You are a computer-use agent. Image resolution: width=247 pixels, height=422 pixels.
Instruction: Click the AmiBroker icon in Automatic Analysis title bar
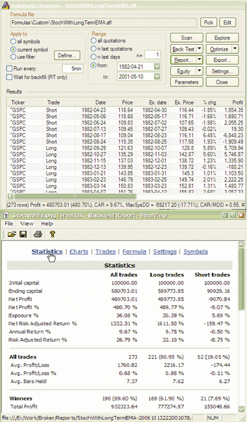point(5,5)
